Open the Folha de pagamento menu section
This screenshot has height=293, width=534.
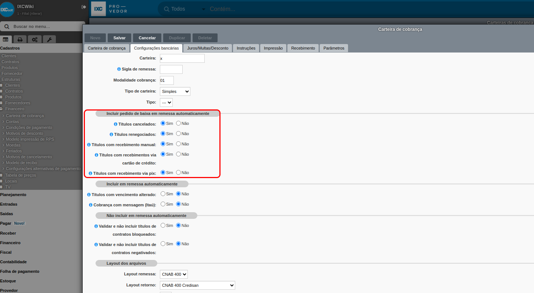tap(20, 271)
